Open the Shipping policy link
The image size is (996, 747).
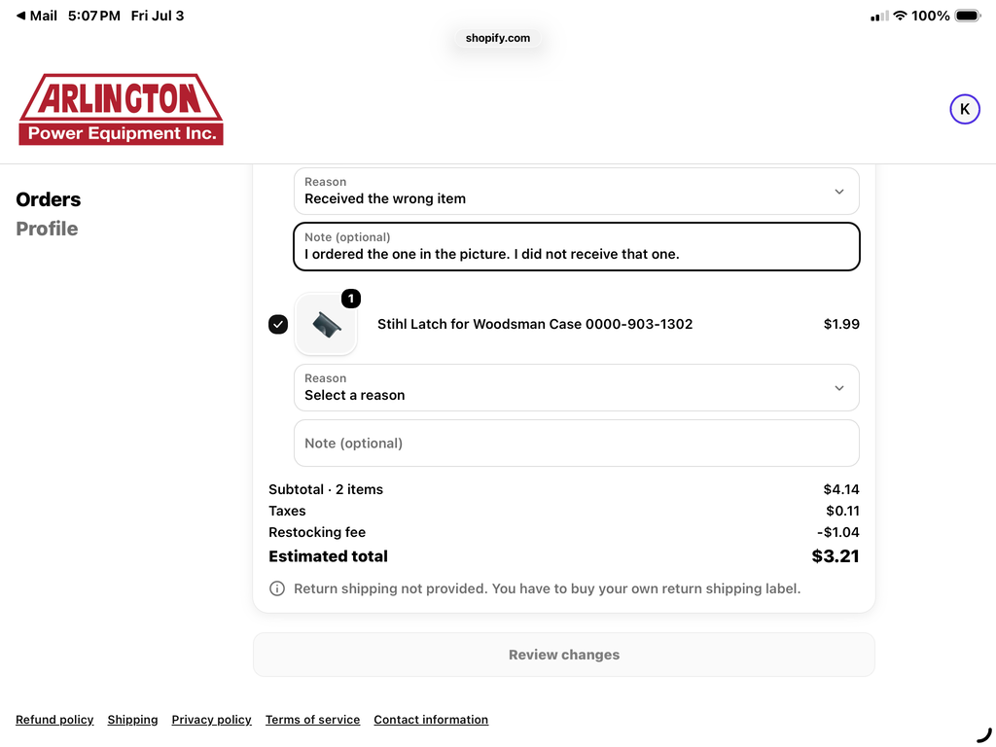coord(132,720)
